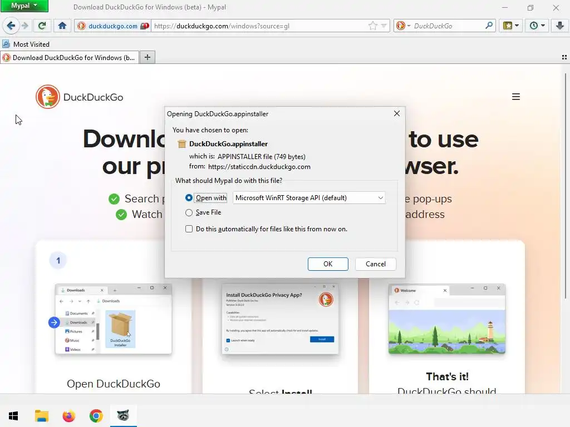Select the Download DuckDuckGo tab
The height and width of the screenshot is (427, 570).
point(70,57)
